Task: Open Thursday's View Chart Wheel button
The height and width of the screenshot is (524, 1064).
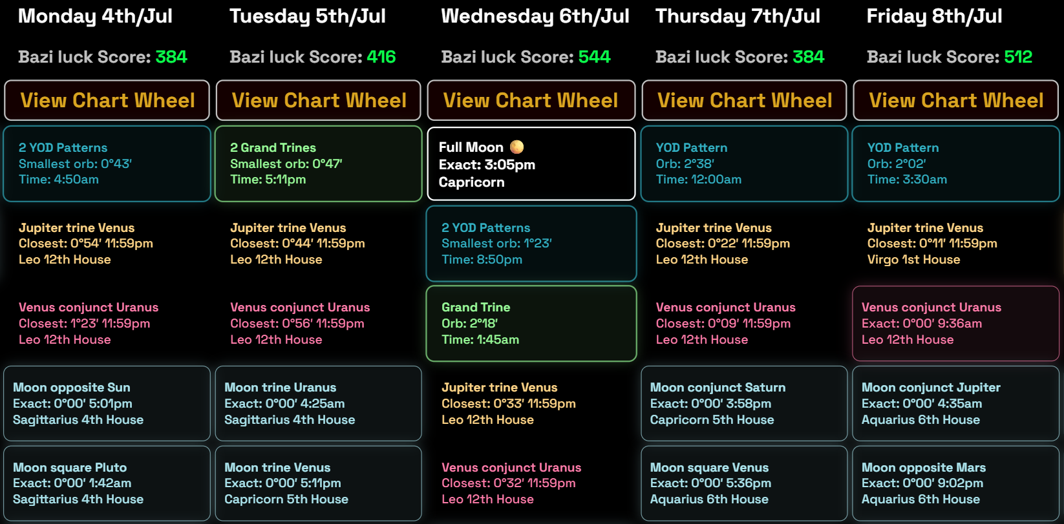Action: pyautogui.click(x=744, y=100)
